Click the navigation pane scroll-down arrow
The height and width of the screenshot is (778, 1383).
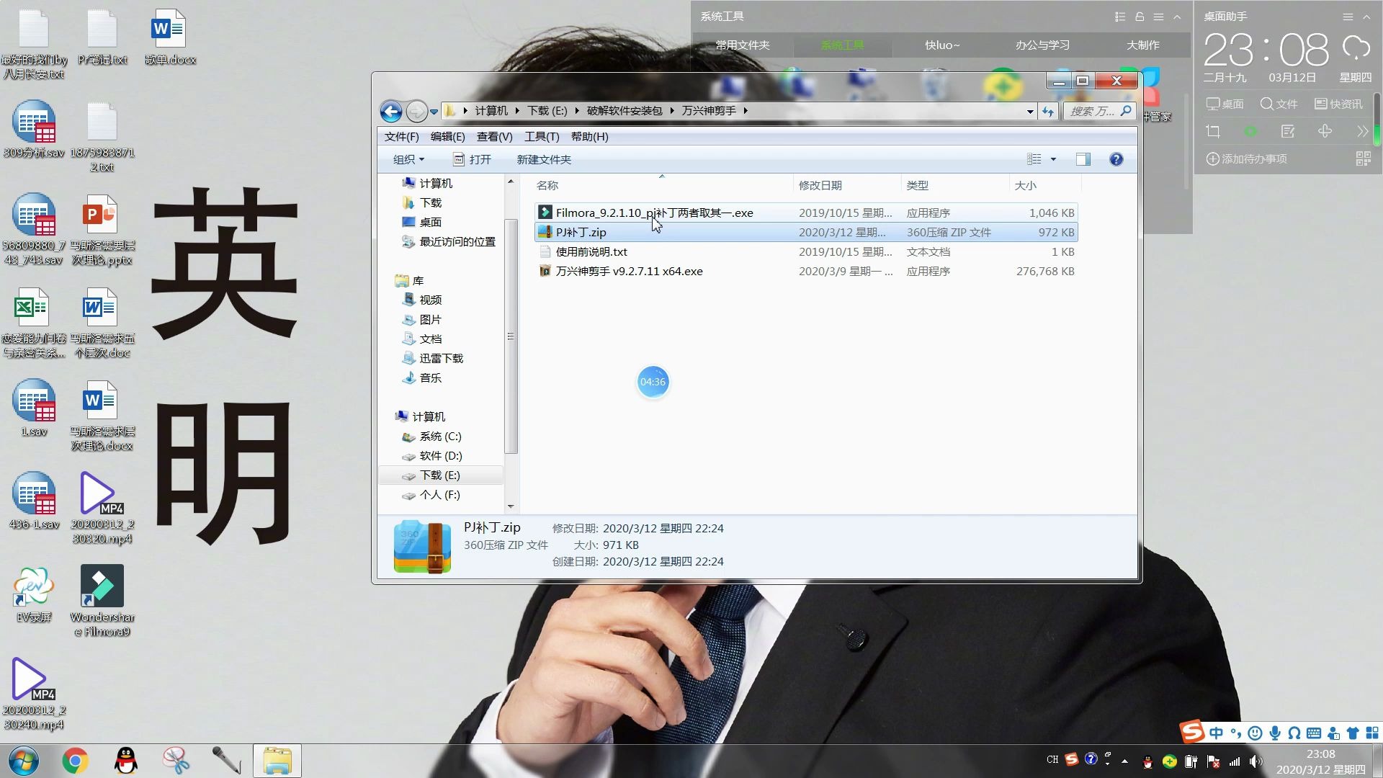[x=511, y=506]
